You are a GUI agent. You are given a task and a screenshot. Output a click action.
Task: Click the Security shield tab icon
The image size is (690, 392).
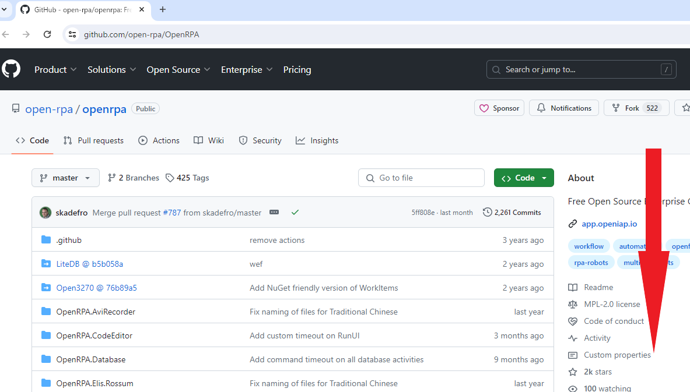click(243, 140)
